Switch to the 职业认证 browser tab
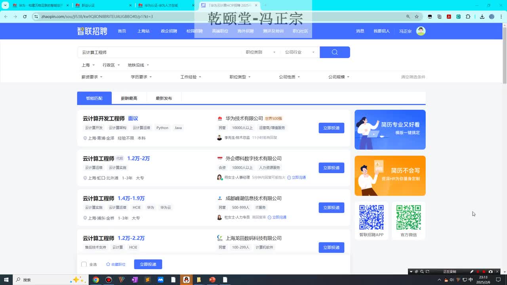The height and width of the screenshot is (285, 507). 103,5
